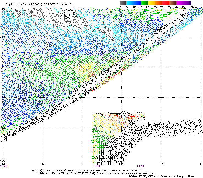Viewport: 203px width, 178px height.
Task: Click the yellow 20-25 knots legend swatch
Action: (x=151, y=3)
